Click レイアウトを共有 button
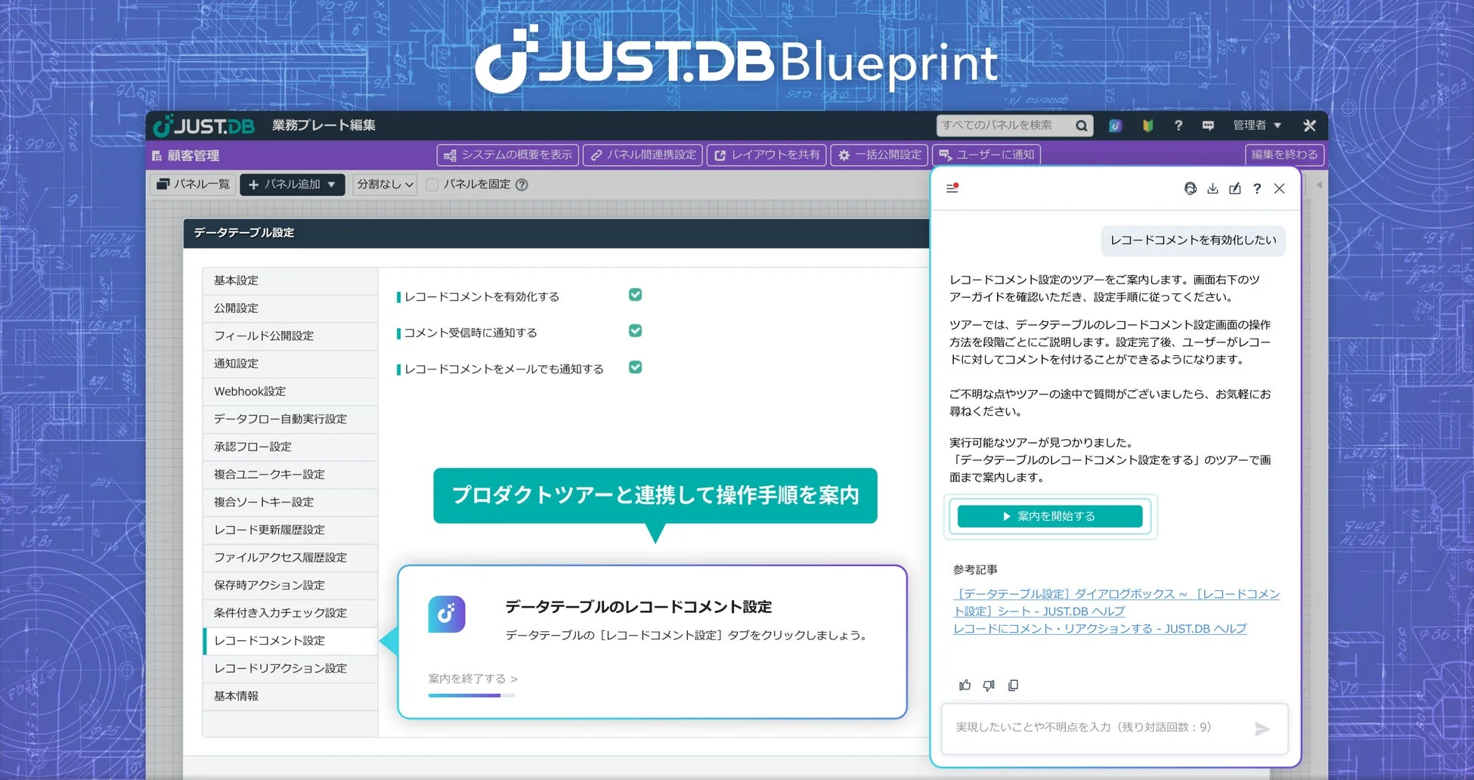The width and height of the screenshot is (1474, 780). click(x=766, y=155)
